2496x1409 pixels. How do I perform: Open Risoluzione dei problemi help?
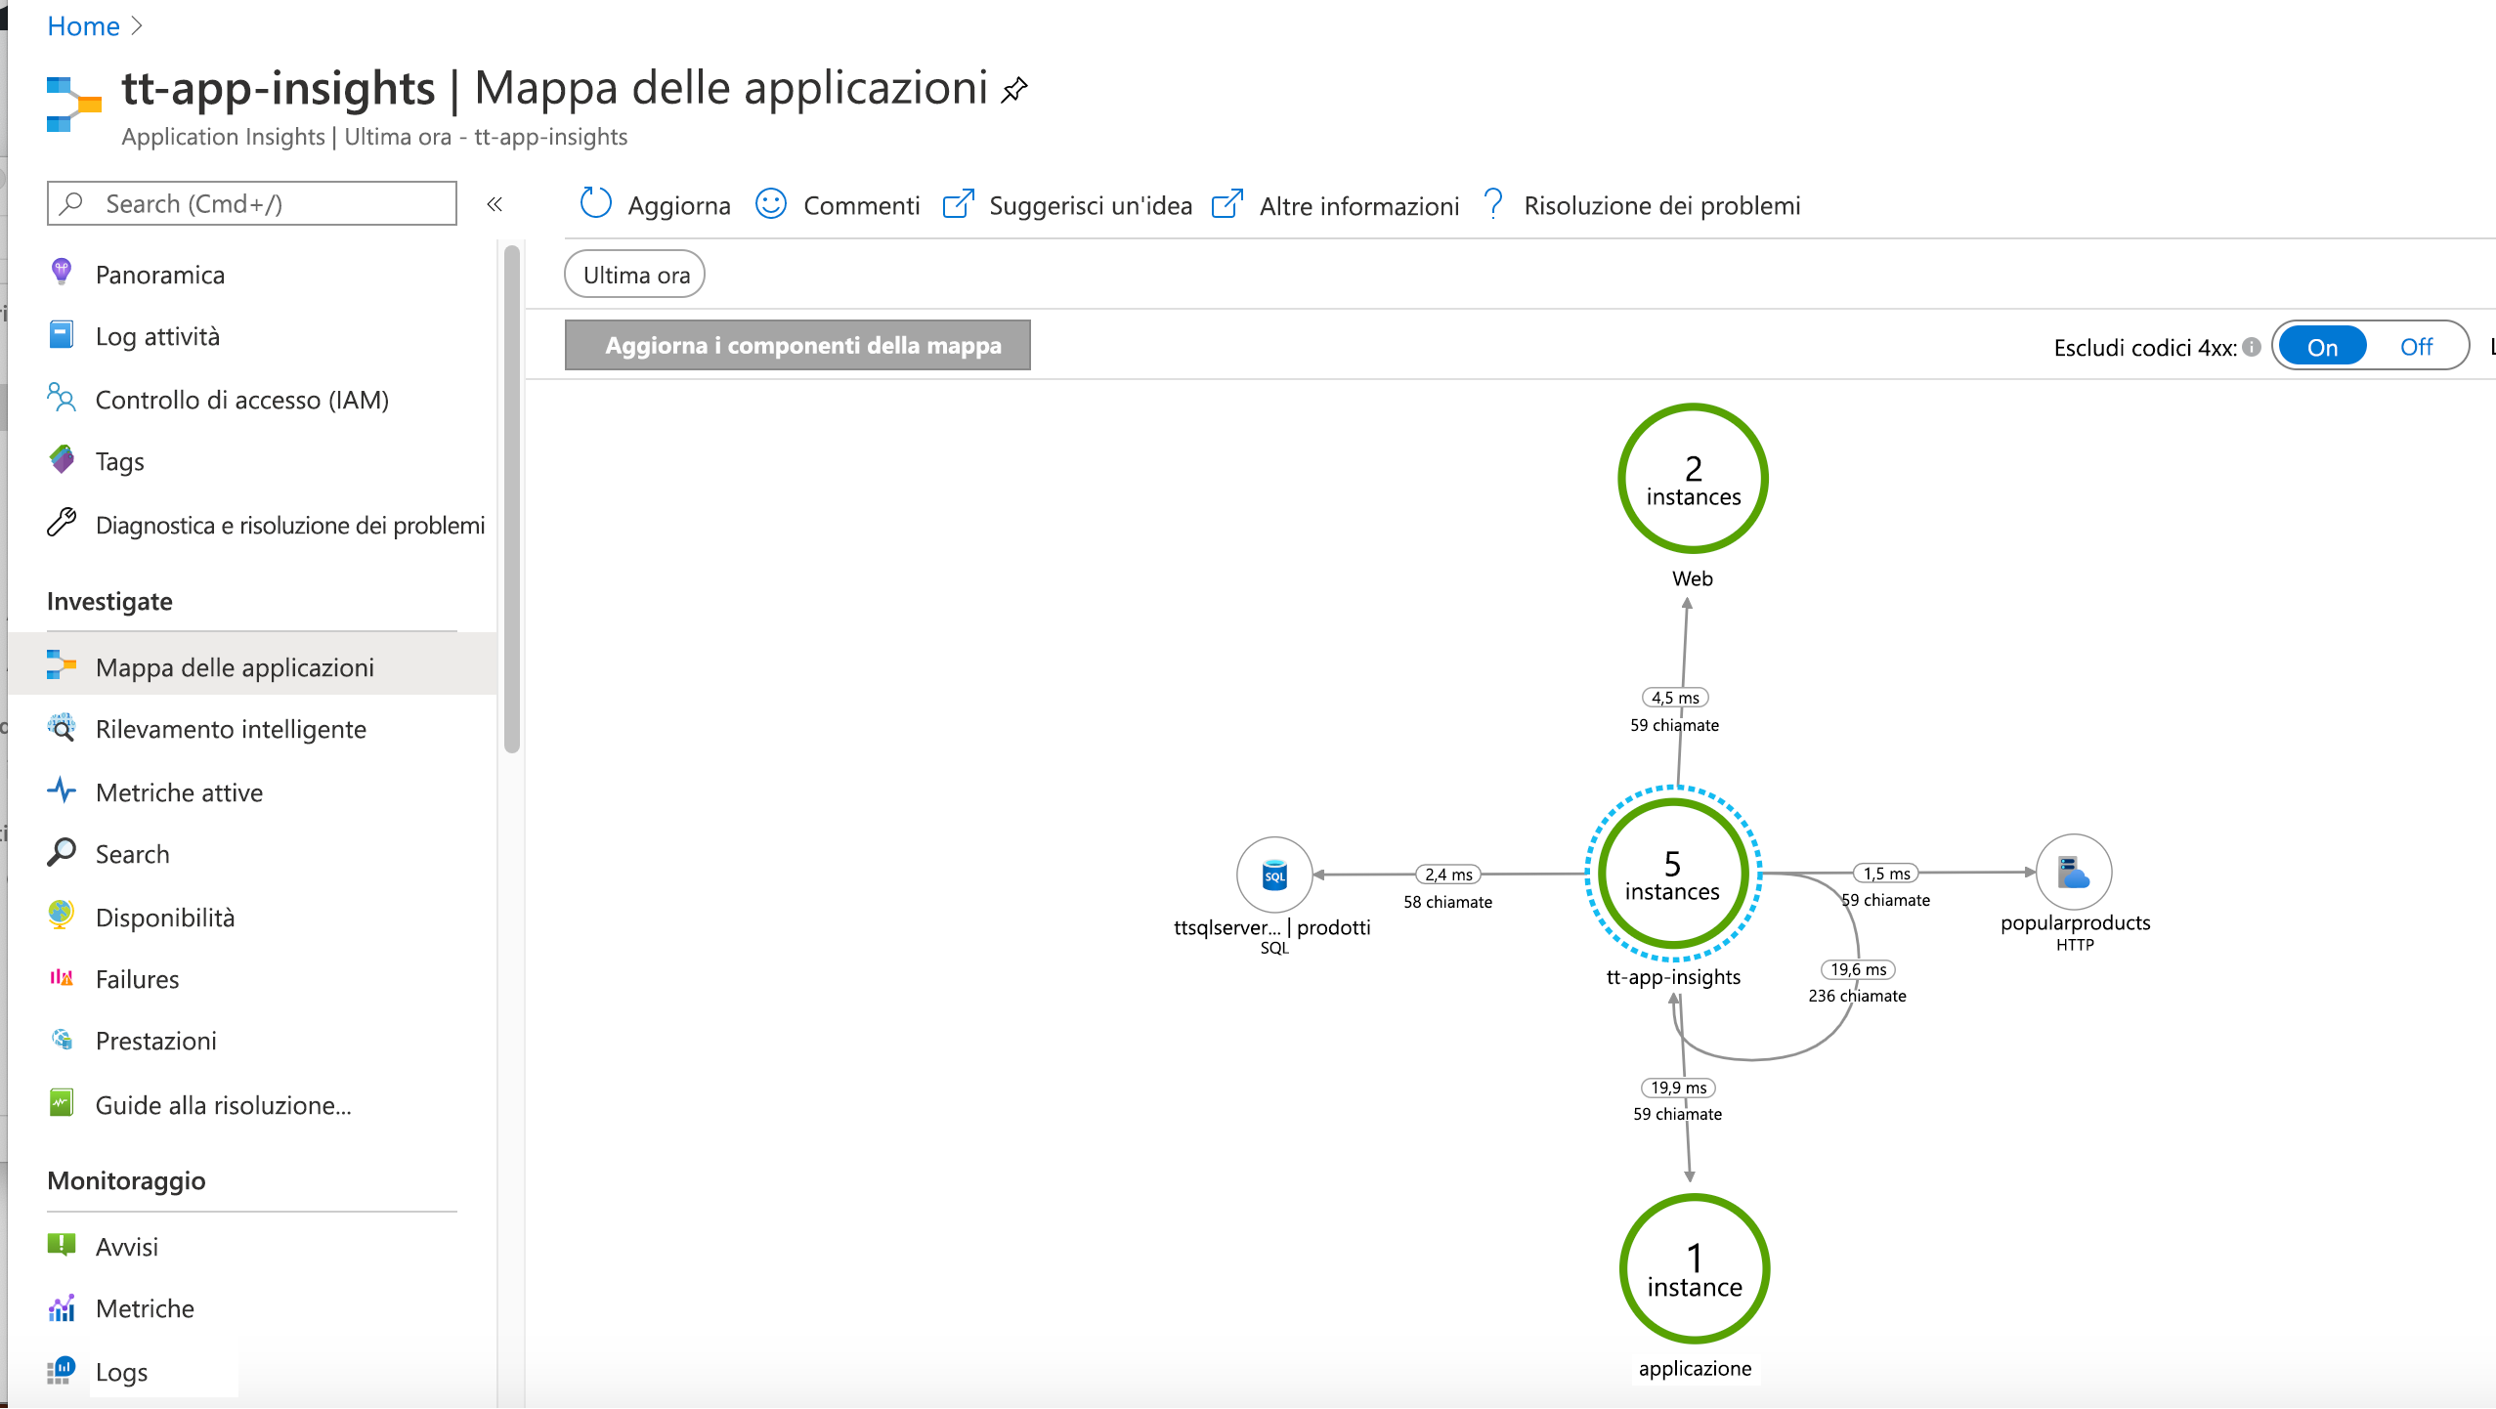1642,205
